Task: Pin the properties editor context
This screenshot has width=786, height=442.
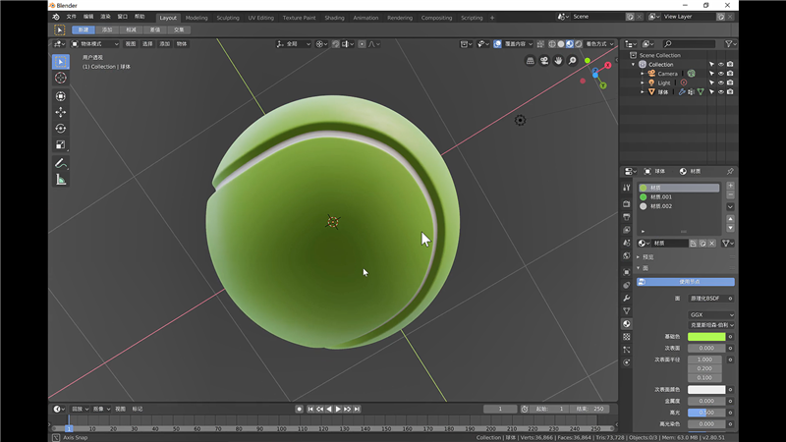Action: (x=730, y=171)
